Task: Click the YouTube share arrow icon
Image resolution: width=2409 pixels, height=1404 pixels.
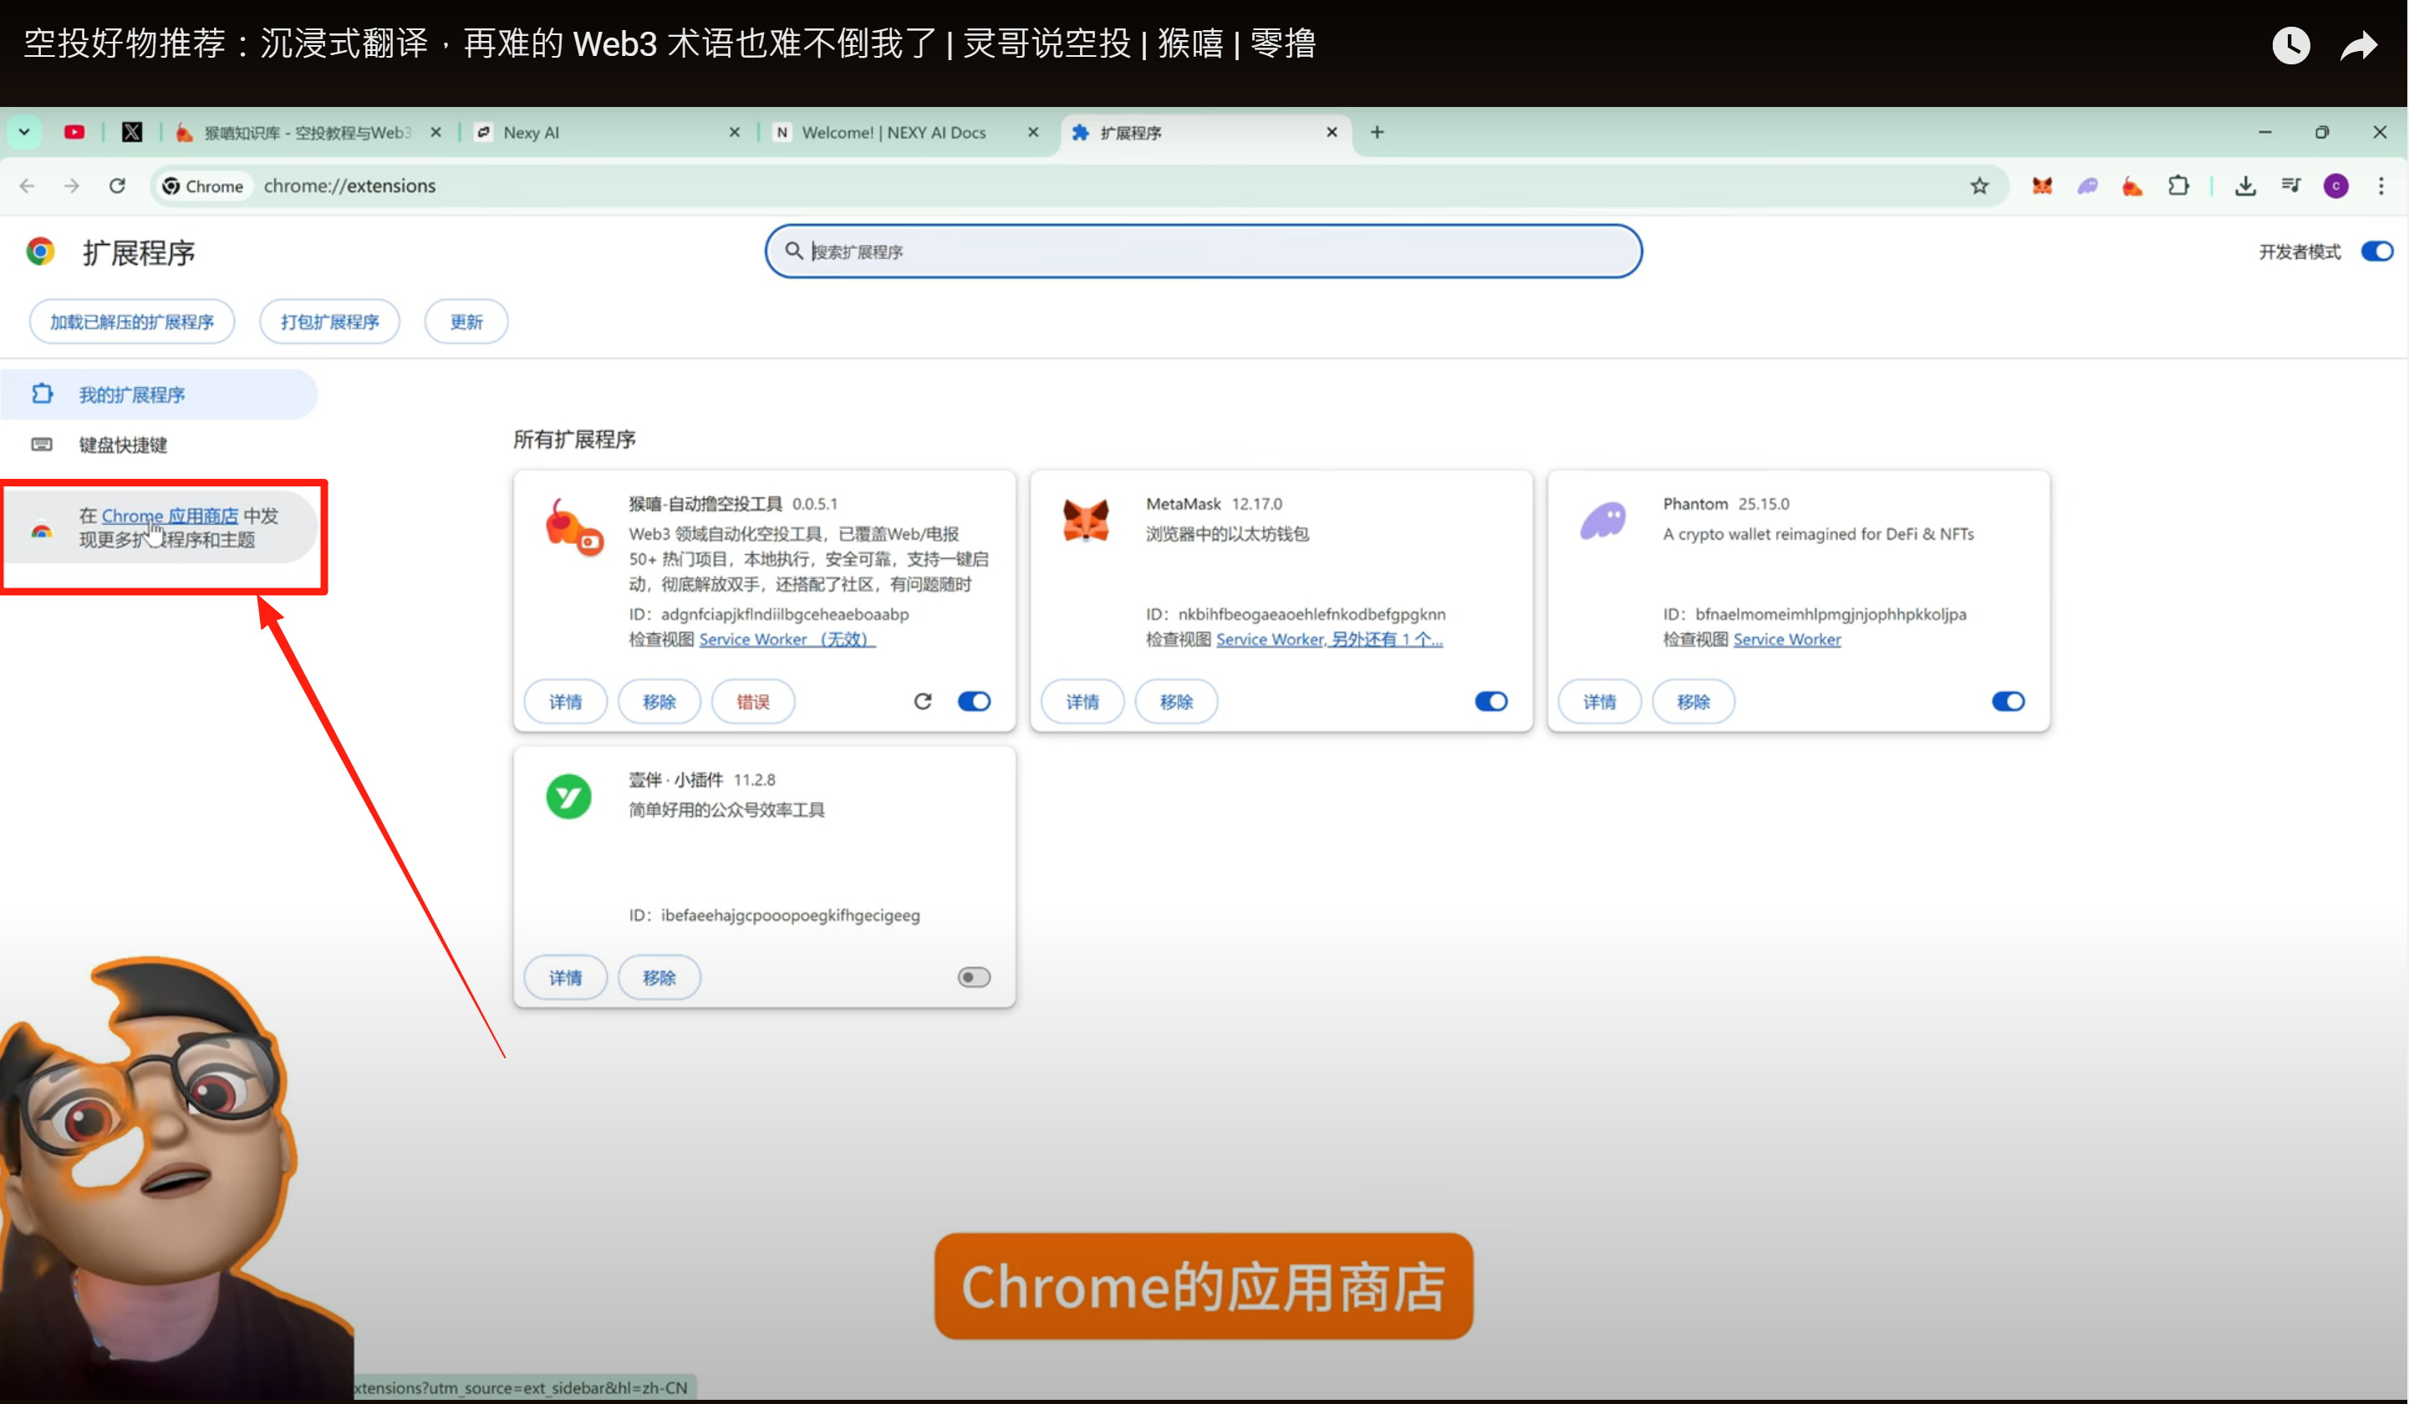Action: [x=2358, y=45]
